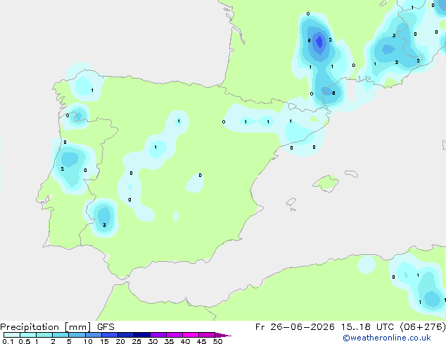The image size is (446, 344).
Task: Select the 0.5–1 mm legend swatch
Action: pos(28,335)
